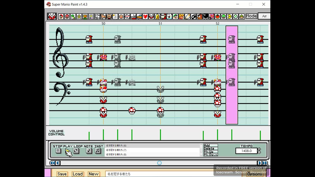The width and height of the screenshot is (315, 177).
Task: Select the Baby Face instrument icon
Action: [121, 16]
